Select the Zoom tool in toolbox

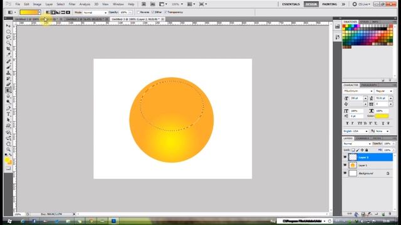point(8,149)
